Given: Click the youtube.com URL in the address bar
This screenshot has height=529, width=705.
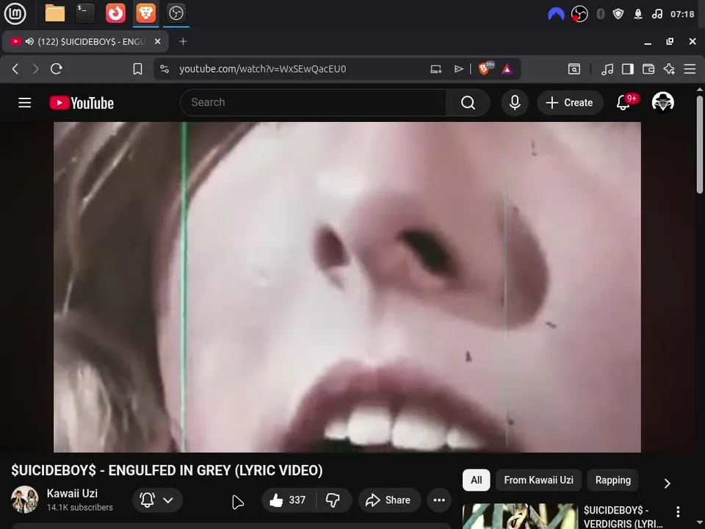Looking at the screenshot, I should click(x=263, y=69).
